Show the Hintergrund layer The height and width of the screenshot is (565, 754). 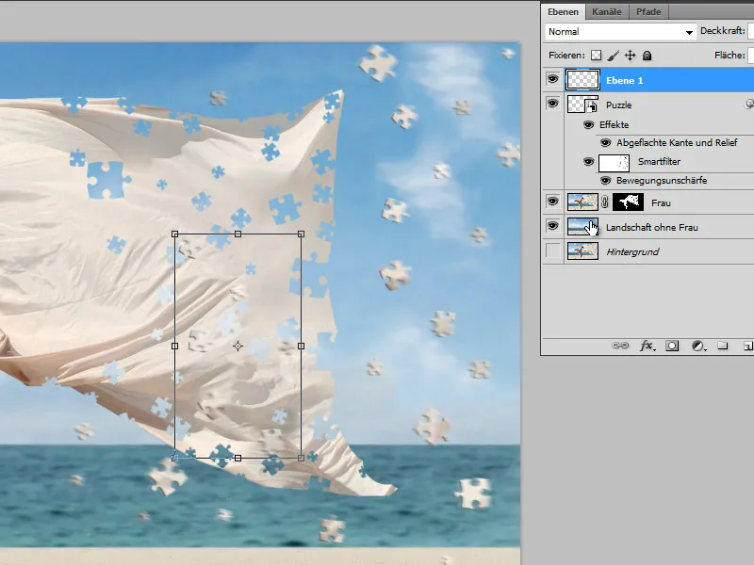point(553,250)
